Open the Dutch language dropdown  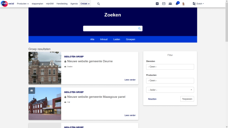(200, 4)
